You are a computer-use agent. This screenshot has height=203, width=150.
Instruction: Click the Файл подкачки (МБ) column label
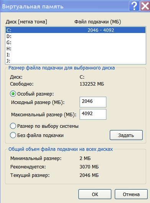click(98, 22)
